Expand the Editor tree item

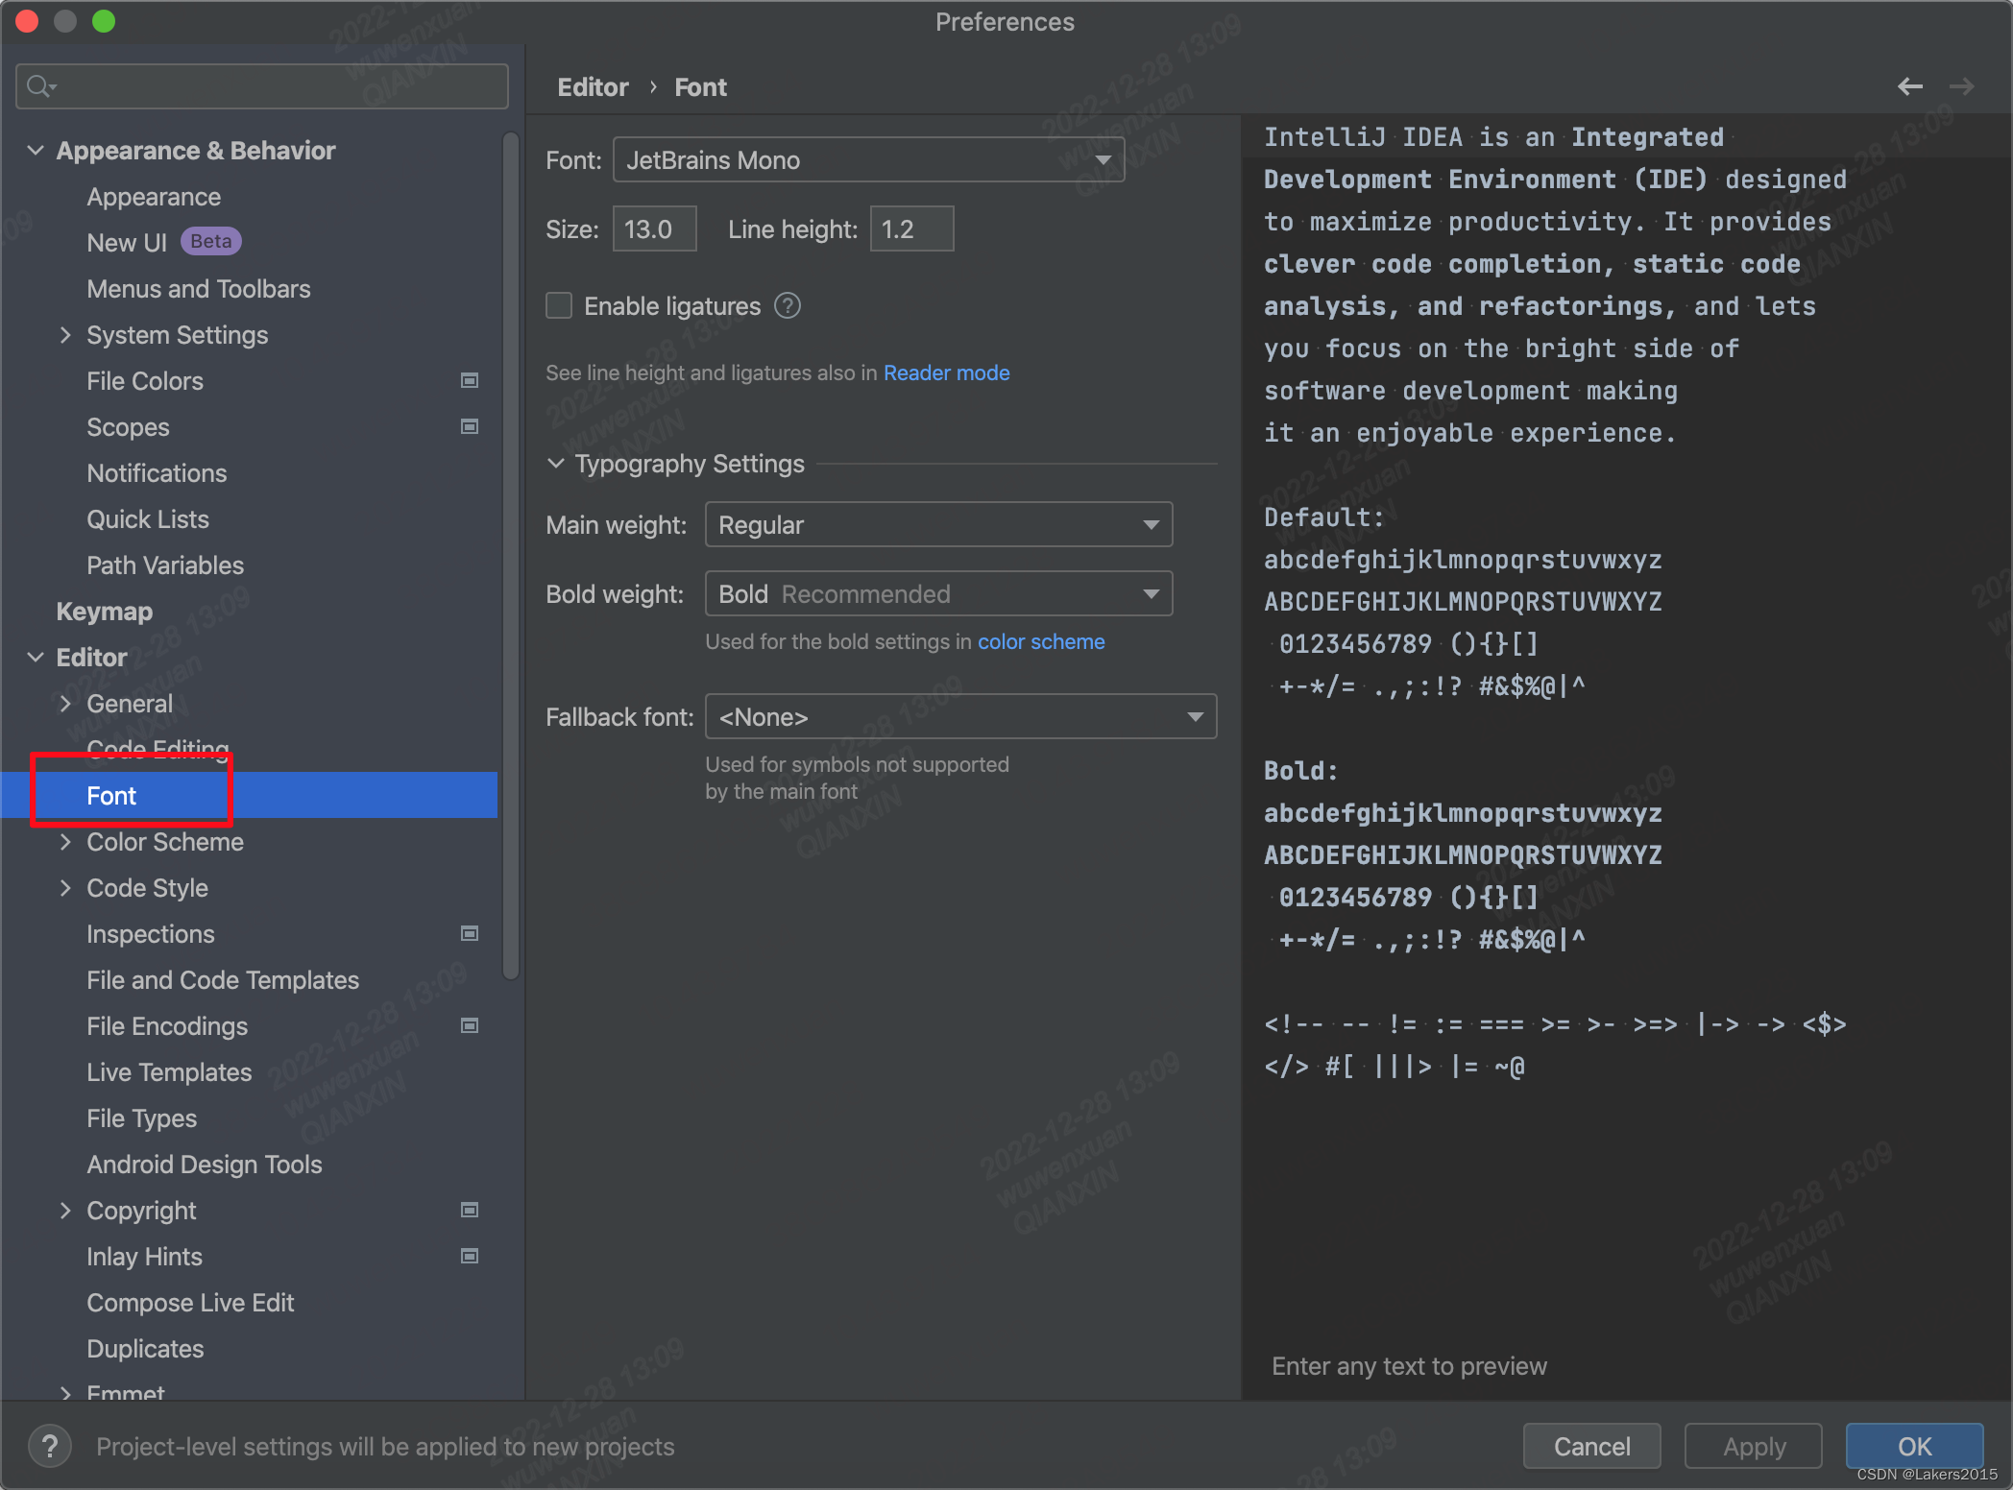pos(35,656)
